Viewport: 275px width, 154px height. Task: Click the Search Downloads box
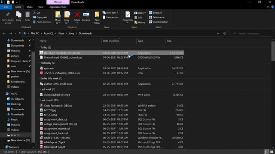[x=251, y=33]
